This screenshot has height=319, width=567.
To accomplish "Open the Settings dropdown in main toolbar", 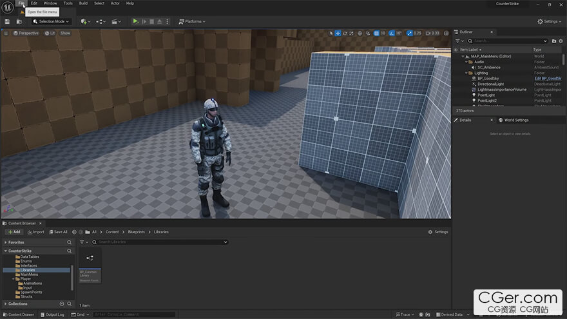I will 549,21.
